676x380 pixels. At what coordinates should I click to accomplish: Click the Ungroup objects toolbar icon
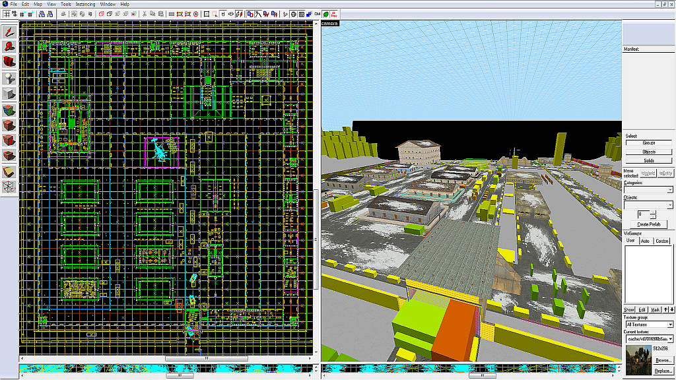point(83,15)
